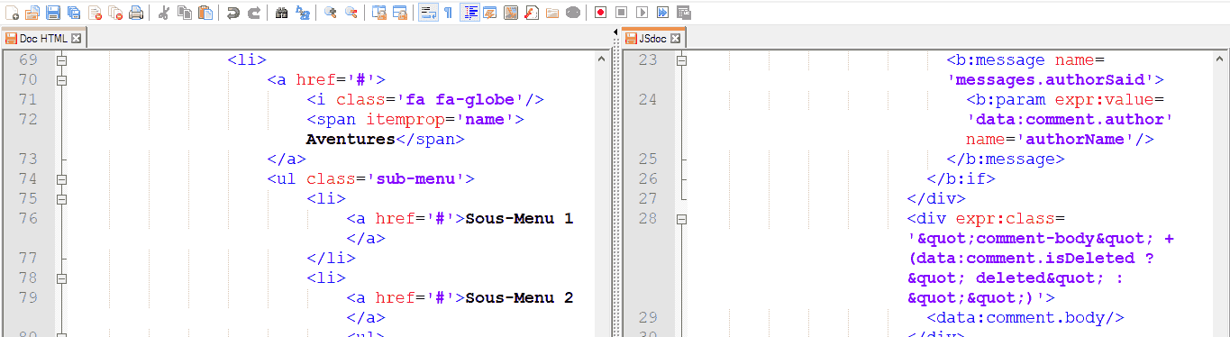Click 'data:comment.author' string
The height and width of the screenshot is (337, 1230).
coord(1071,120)
